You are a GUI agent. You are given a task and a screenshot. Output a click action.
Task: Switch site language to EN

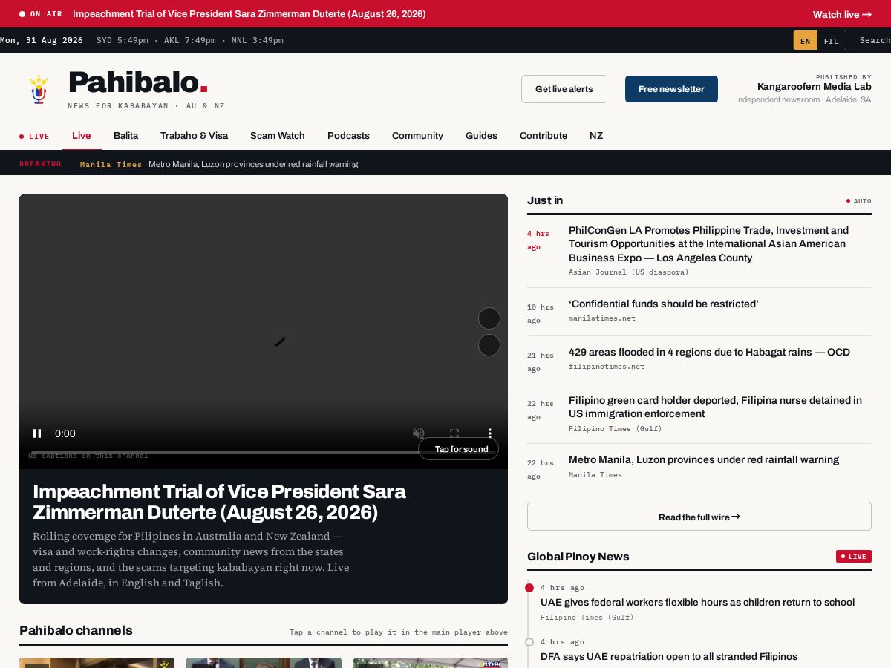coord(806,41)
